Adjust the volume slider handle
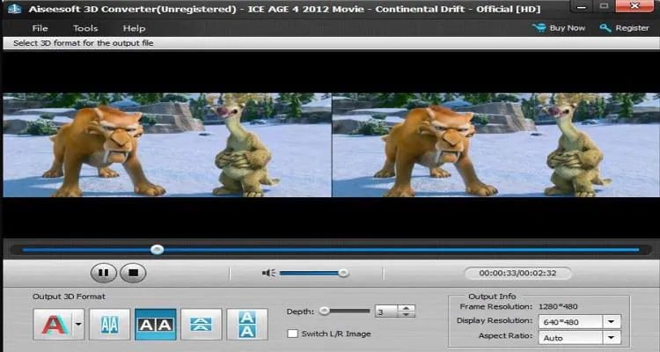Image resolution: width=660 pixels, height=352 pixels. click(343, 273)
